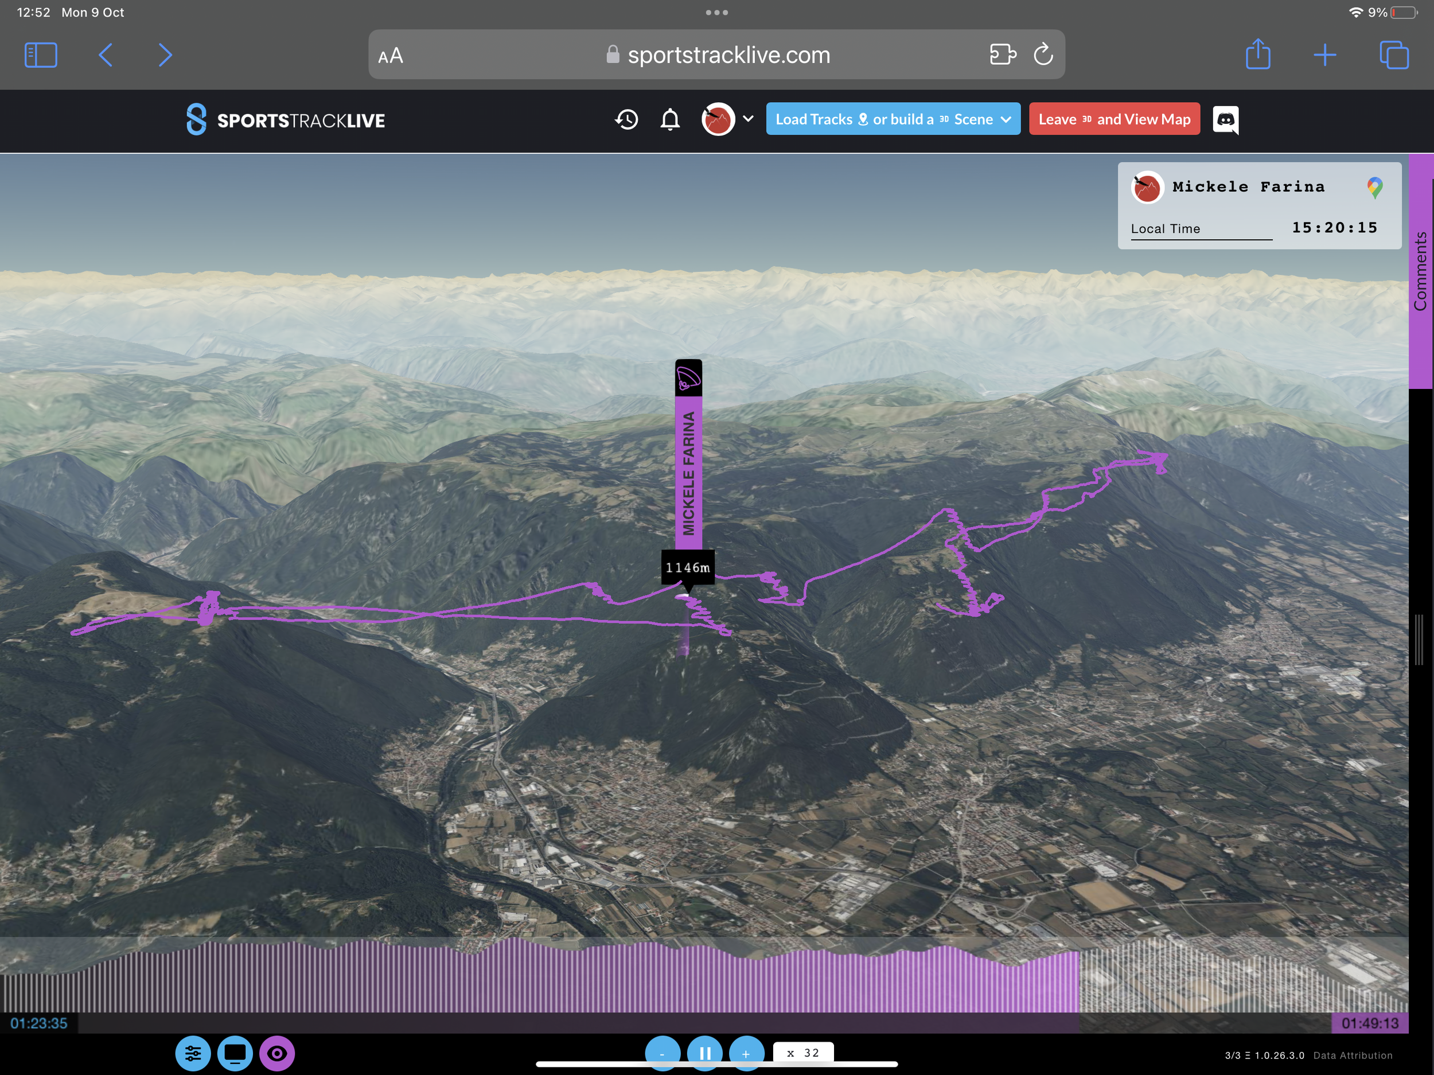Reload the page in Safari

(x=1043, y=54)
